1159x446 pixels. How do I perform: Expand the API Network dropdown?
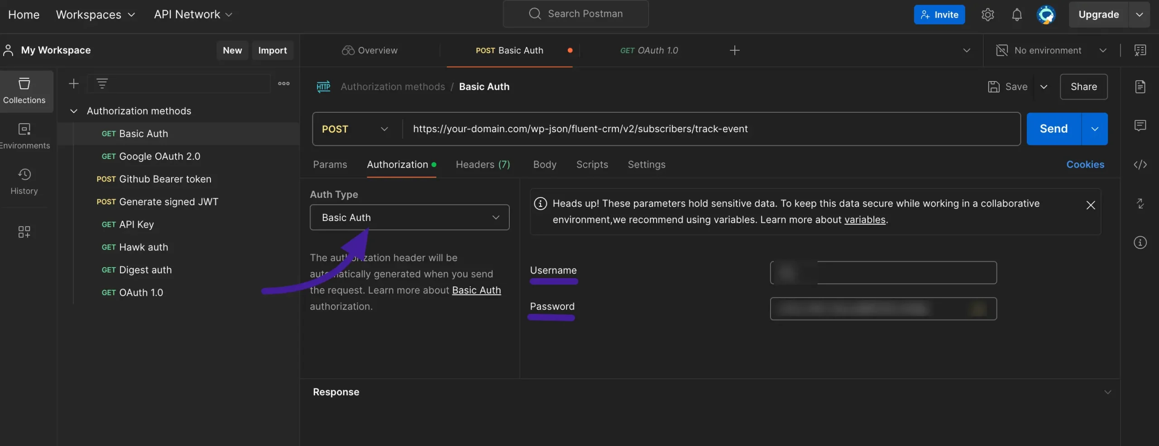pyautogui.click(x=193, y=14)
